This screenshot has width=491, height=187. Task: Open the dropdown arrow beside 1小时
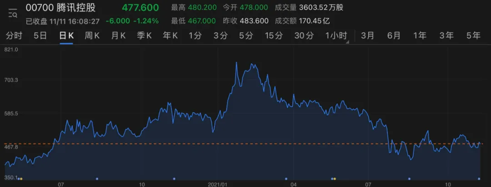click(x=347, y=41)
